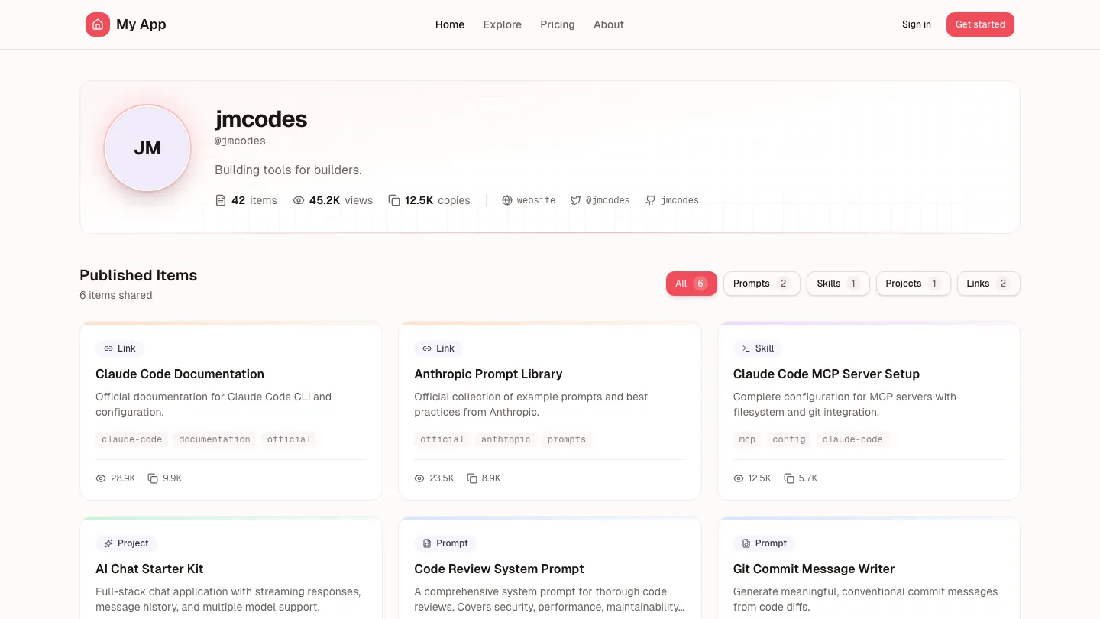The image size is (1100, 619).
Task: Open the jmcodes GitHub link
Action: 672,200
